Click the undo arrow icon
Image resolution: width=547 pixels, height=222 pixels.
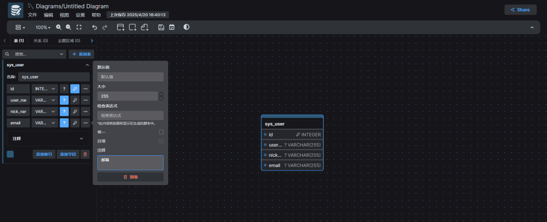[x=94, y=27]
